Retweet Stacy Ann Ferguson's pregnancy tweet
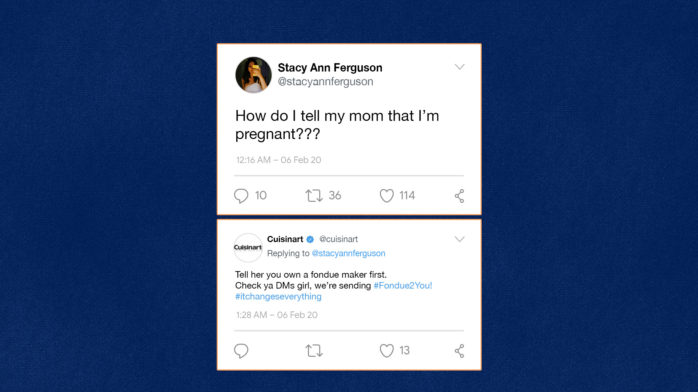This screenshot has height=392, width=698. (x=314, y=196)
